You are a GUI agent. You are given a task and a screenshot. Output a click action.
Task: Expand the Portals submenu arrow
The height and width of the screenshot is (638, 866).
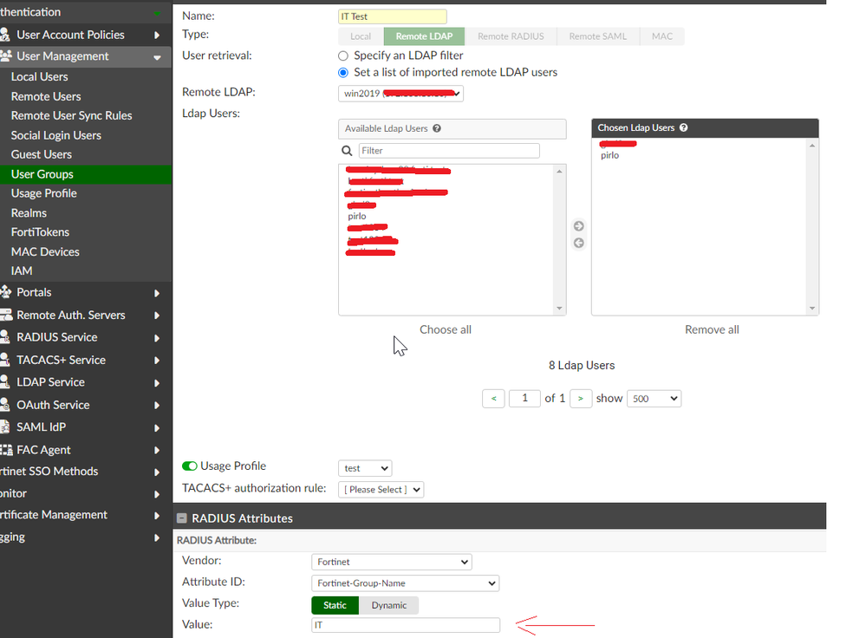[157, 293]
